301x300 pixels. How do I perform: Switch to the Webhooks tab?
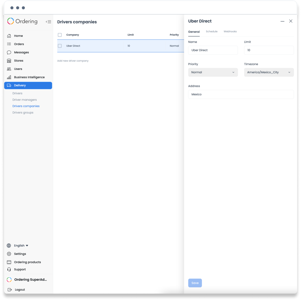230,31
